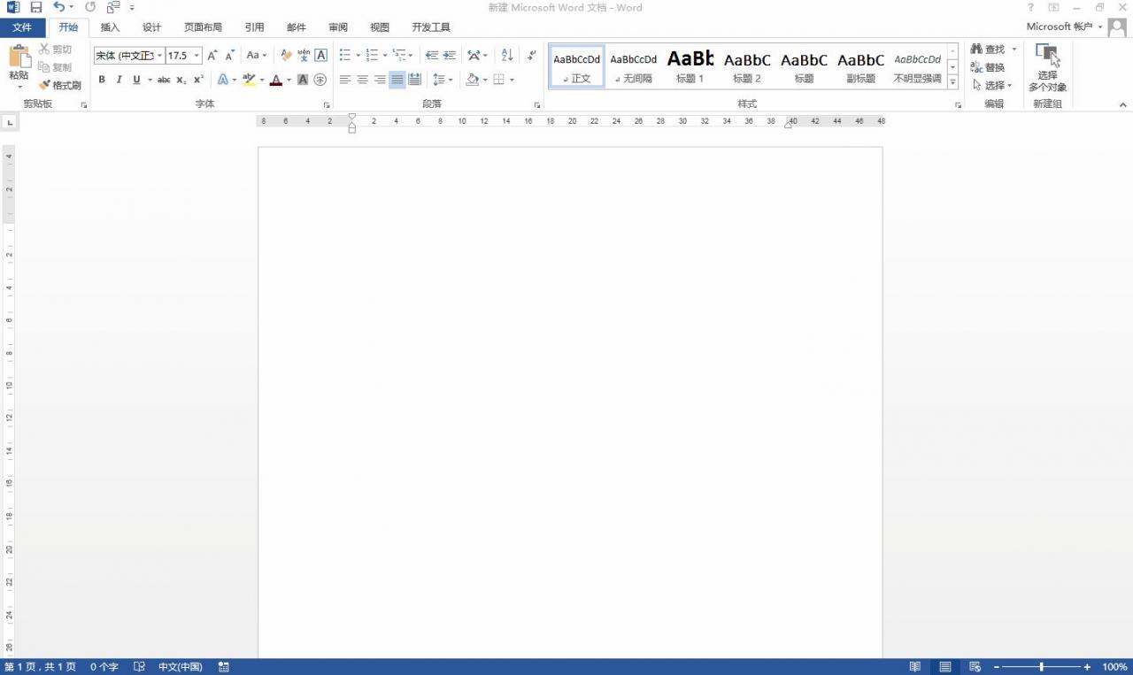
Task: Switch to the 设计 (Design) tab
Action: click(152, 27)
